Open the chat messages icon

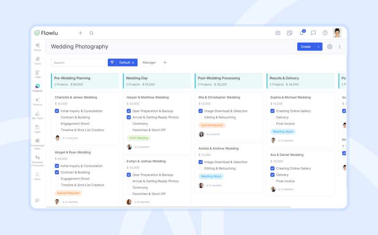coord(313,33)
